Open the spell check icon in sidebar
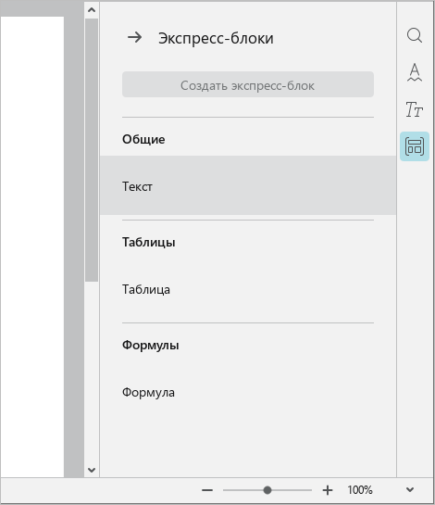Viewport: 435px width, 505px height. 415,72
